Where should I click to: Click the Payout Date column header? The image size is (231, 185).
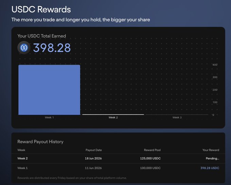[x=94, y=150]
